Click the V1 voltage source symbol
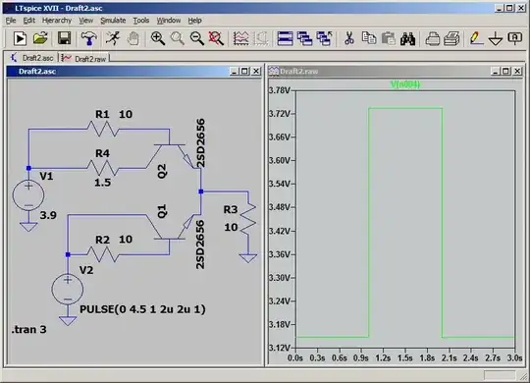The image size is (530, 383). click(28, 195)
